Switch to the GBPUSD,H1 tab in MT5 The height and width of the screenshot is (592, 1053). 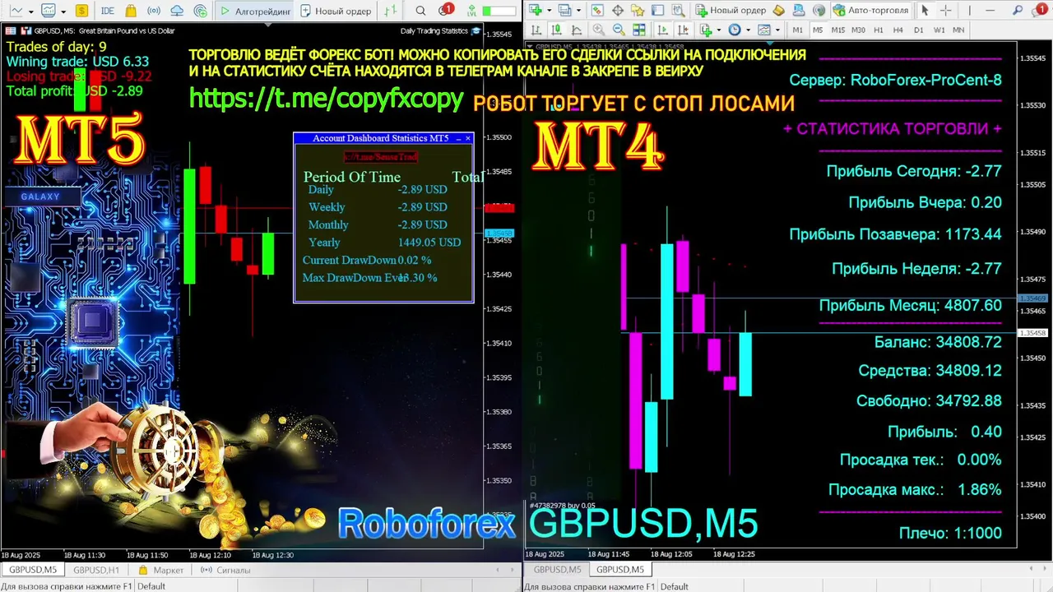coord(96,570)
